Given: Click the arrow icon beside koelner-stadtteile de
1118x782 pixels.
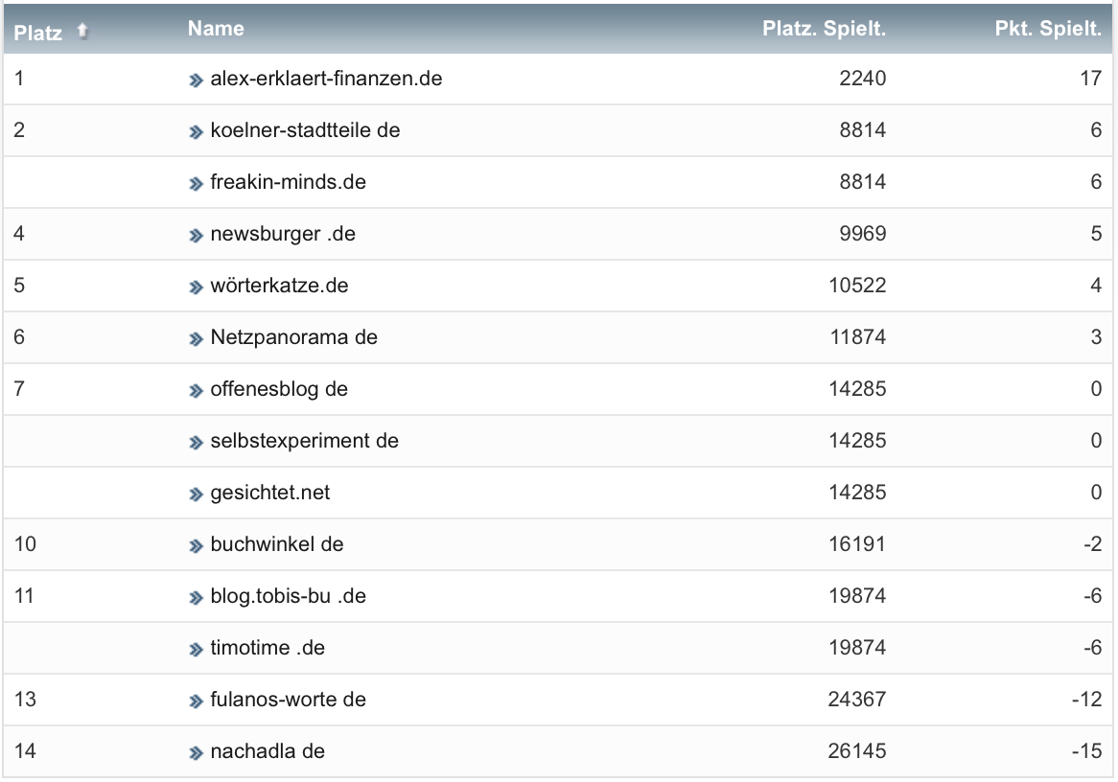Looking at the screenshot, I should tap(196, 132).
